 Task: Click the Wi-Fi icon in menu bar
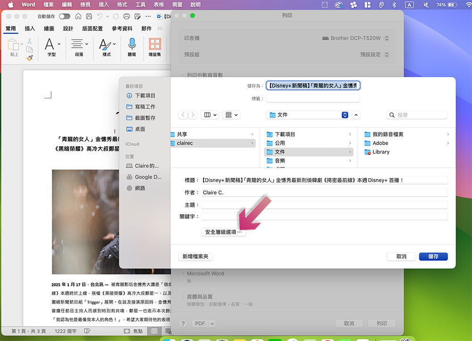point(468,5)
